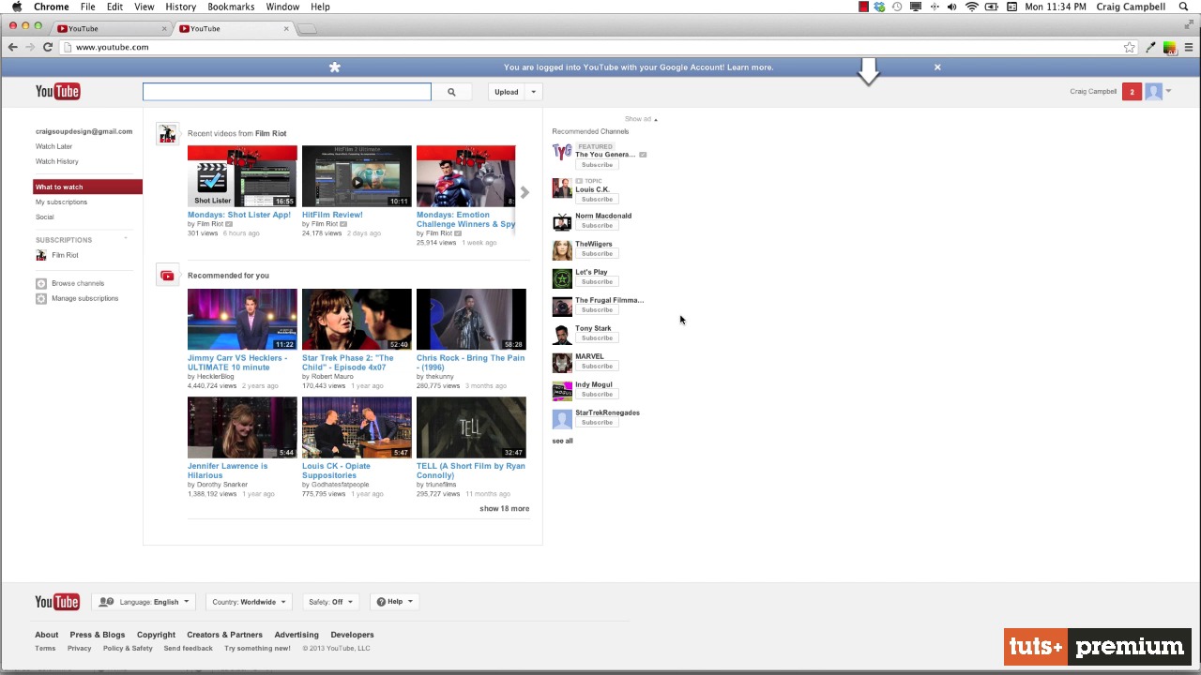Expand the Show ad toggle
Viewport: 1201px width, 675px height.
[641, 119]
